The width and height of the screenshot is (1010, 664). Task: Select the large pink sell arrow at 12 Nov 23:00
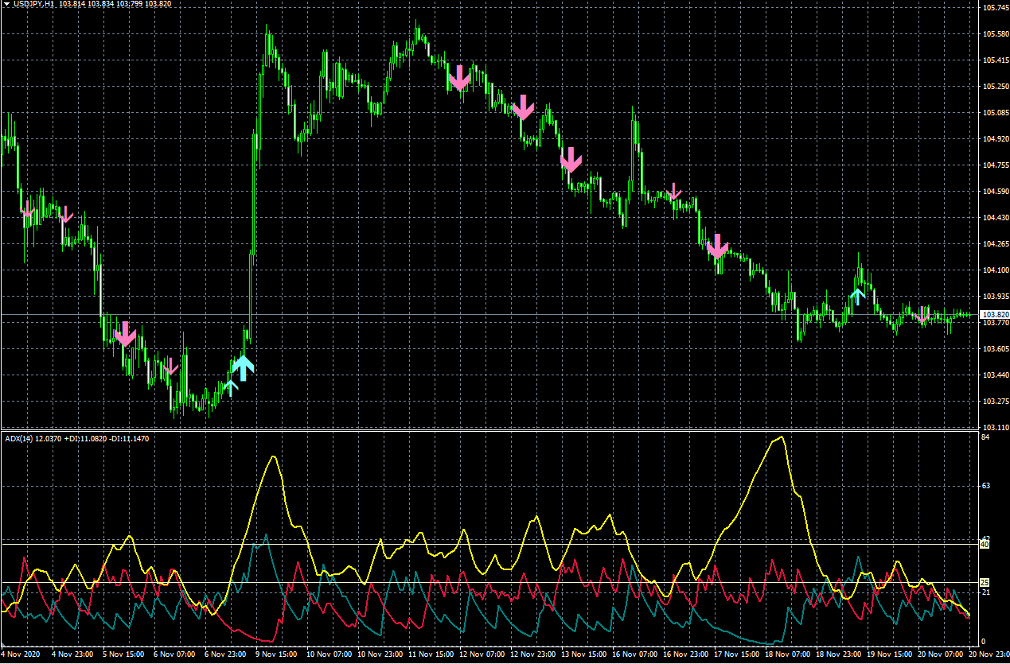522,107
